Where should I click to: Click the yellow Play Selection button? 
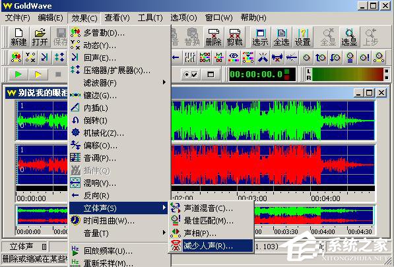click(x=38, y=74)
